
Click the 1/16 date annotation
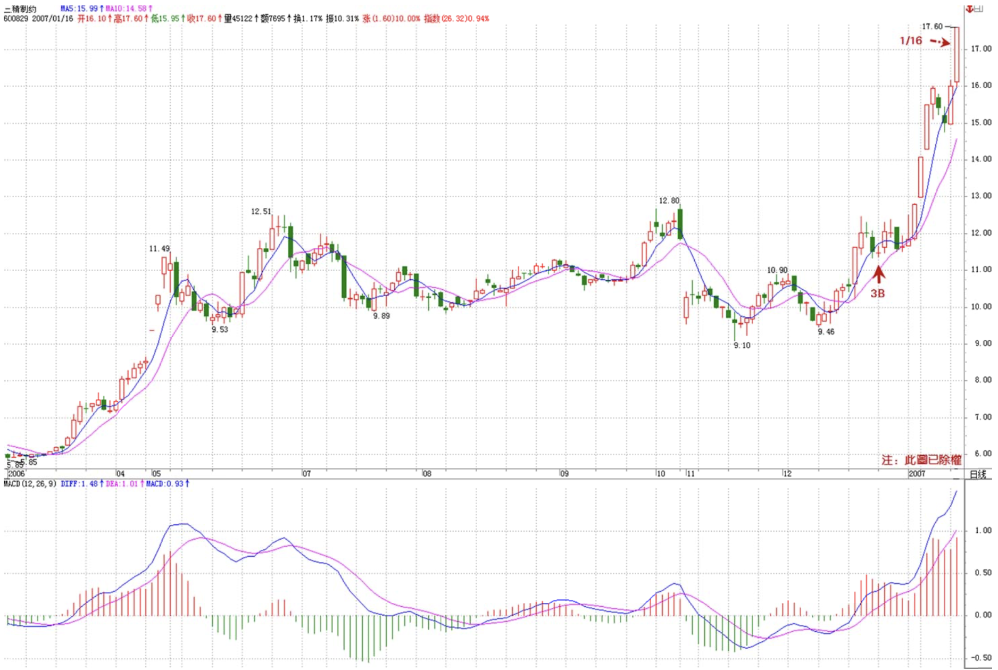click(x=910, y=41)
